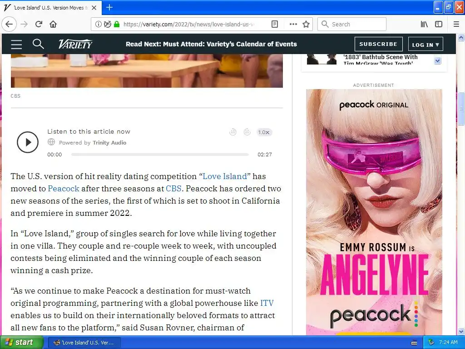Change 1.0x playback speed
This screenshot has width=465, height=349.
[x=264, y=132]
